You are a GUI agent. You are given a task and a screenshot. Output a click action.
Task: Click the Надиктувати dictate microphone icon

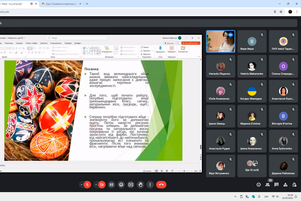[160, 48]
